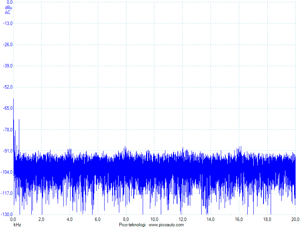
Task: Click the Pico-teknologi footer text
Action: (133, 225)
